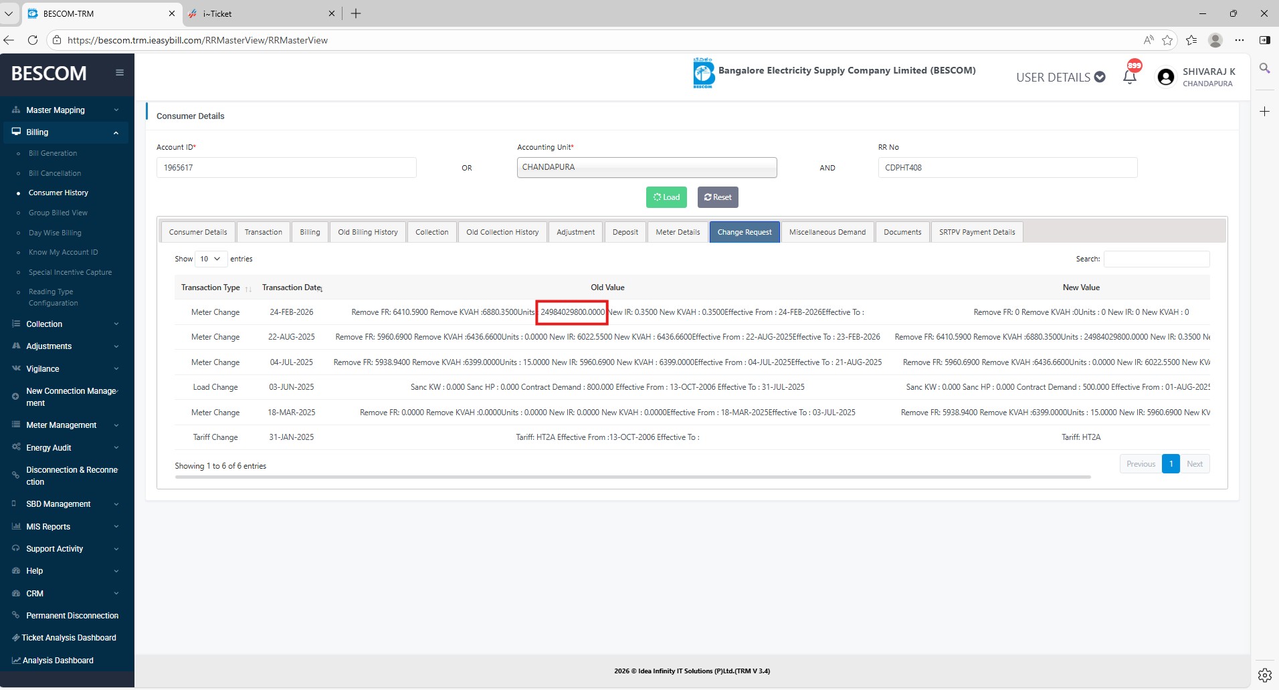Expand the Collection sidebar menu
1279x690 pixels.
coord(65,324)
